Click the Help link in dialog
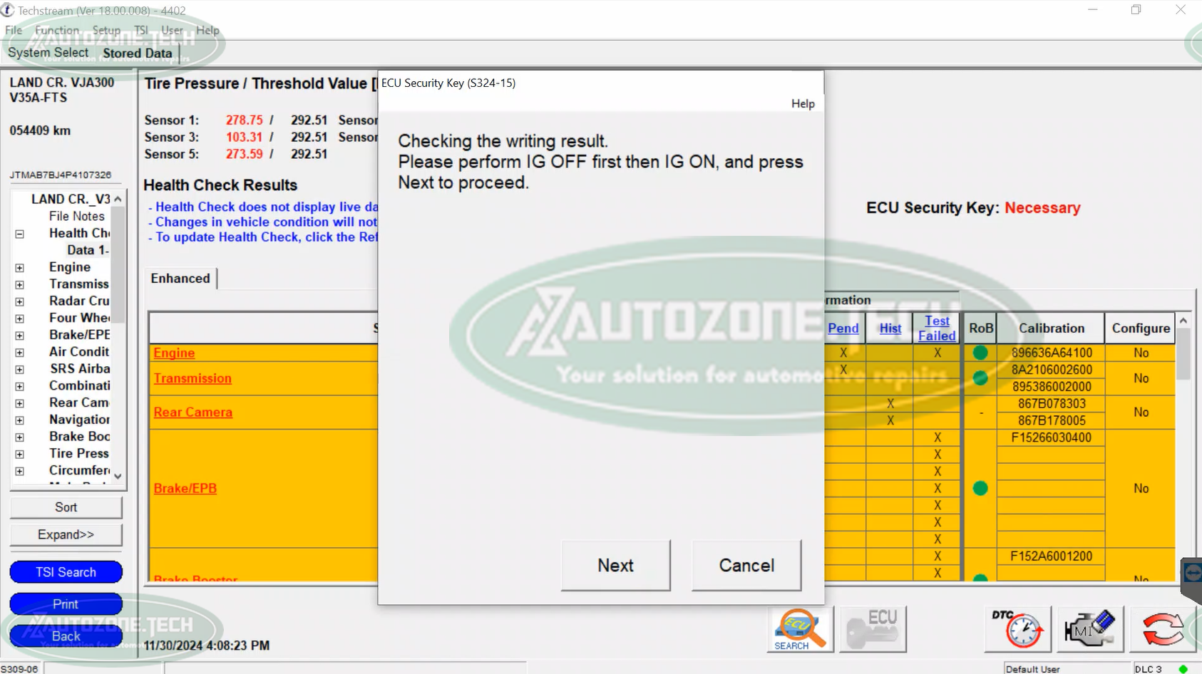Screen dimensions: 1202x674 [x=802, y=104]
